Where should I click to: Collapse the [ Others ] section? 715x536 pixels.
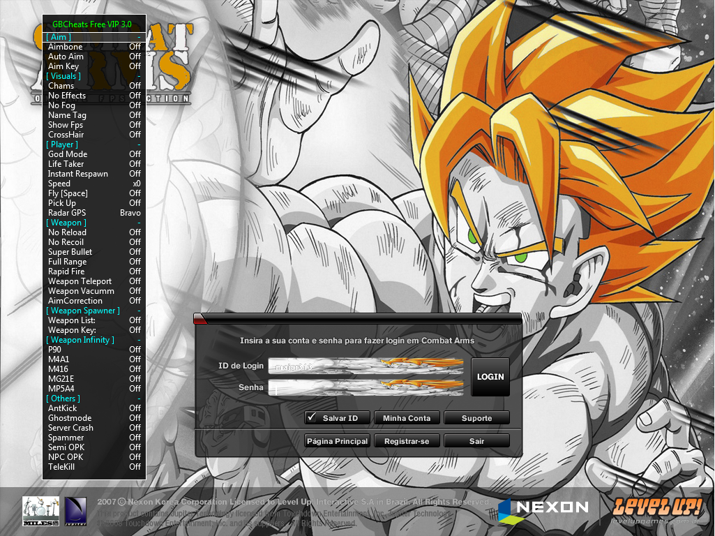point(94,399)
